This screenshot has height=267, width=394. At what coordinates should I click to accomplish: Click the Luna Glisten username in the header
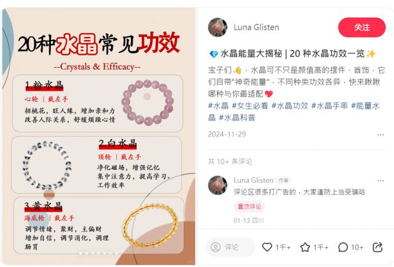click(x=256, y=28)
